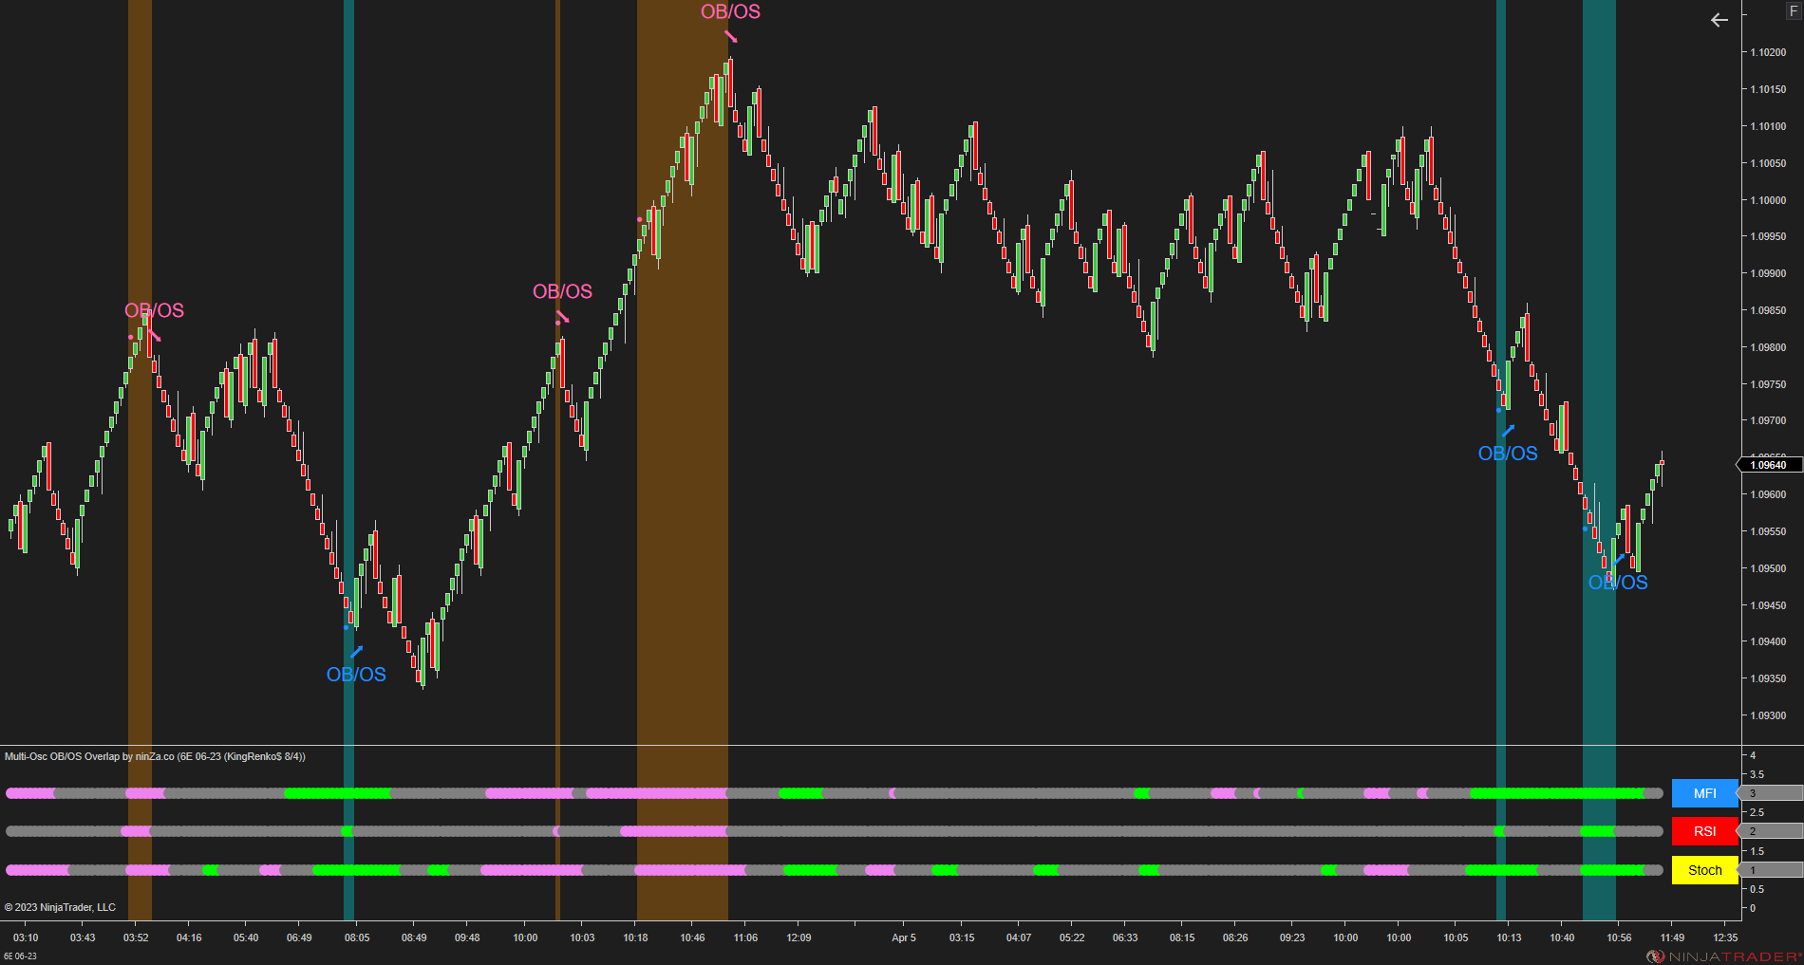Toggle the Stoch oscillator label
Viewport: 1804px width, 965px height.
[1704, 870]
